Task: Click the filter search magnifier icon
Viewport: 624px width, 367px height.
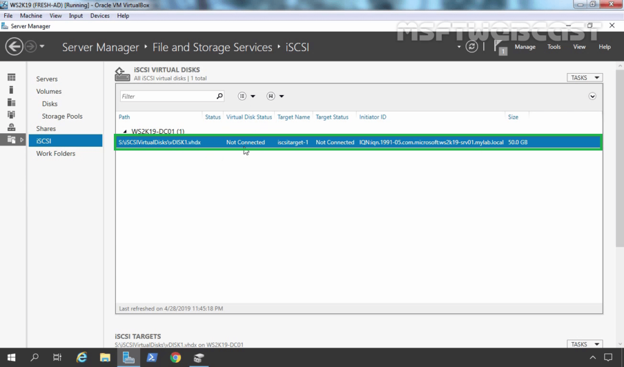Action: 219,96
